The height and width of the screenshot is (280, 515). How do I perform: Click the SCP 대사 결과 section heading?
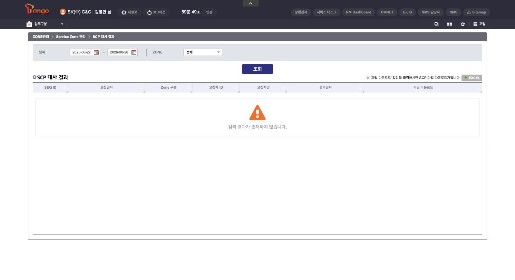click(x=52, y=78)
